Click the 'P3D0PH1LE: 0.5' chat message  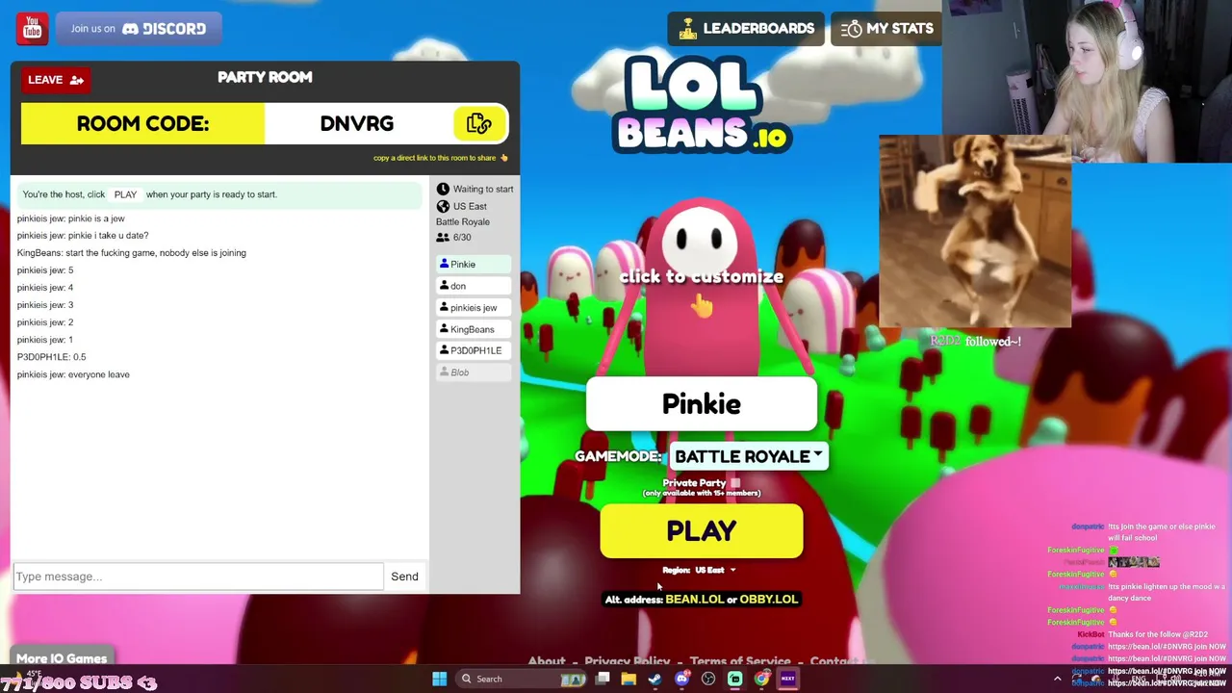(51, 357)
